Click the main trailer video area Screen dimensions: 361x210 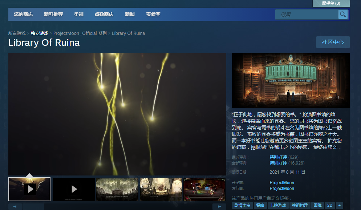[x=117, y=114]
